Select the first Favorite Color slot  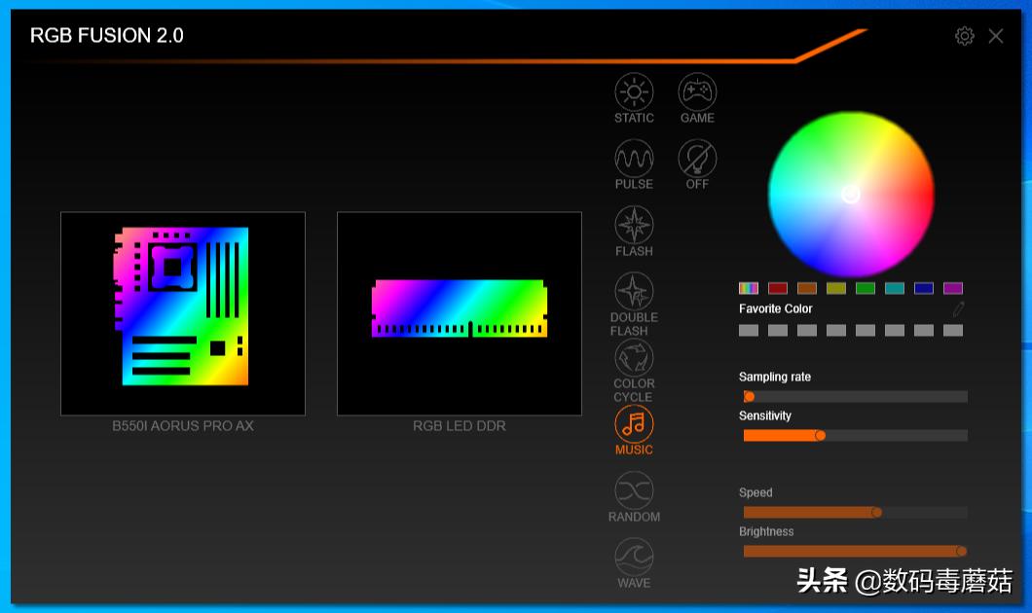coord(749,330)
